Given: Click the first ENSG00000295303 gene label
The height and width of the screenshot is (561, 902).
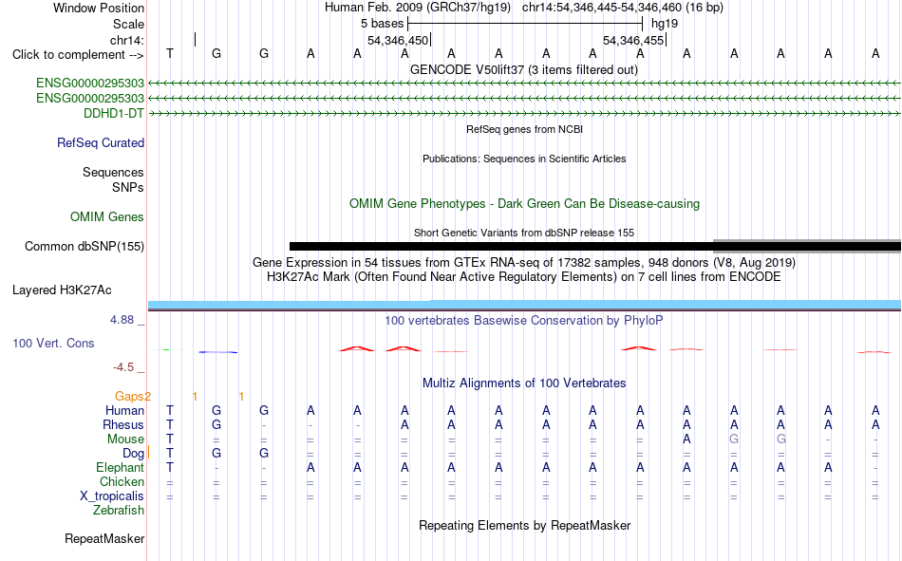Looking at the screenshot, I should coord(90,83).
